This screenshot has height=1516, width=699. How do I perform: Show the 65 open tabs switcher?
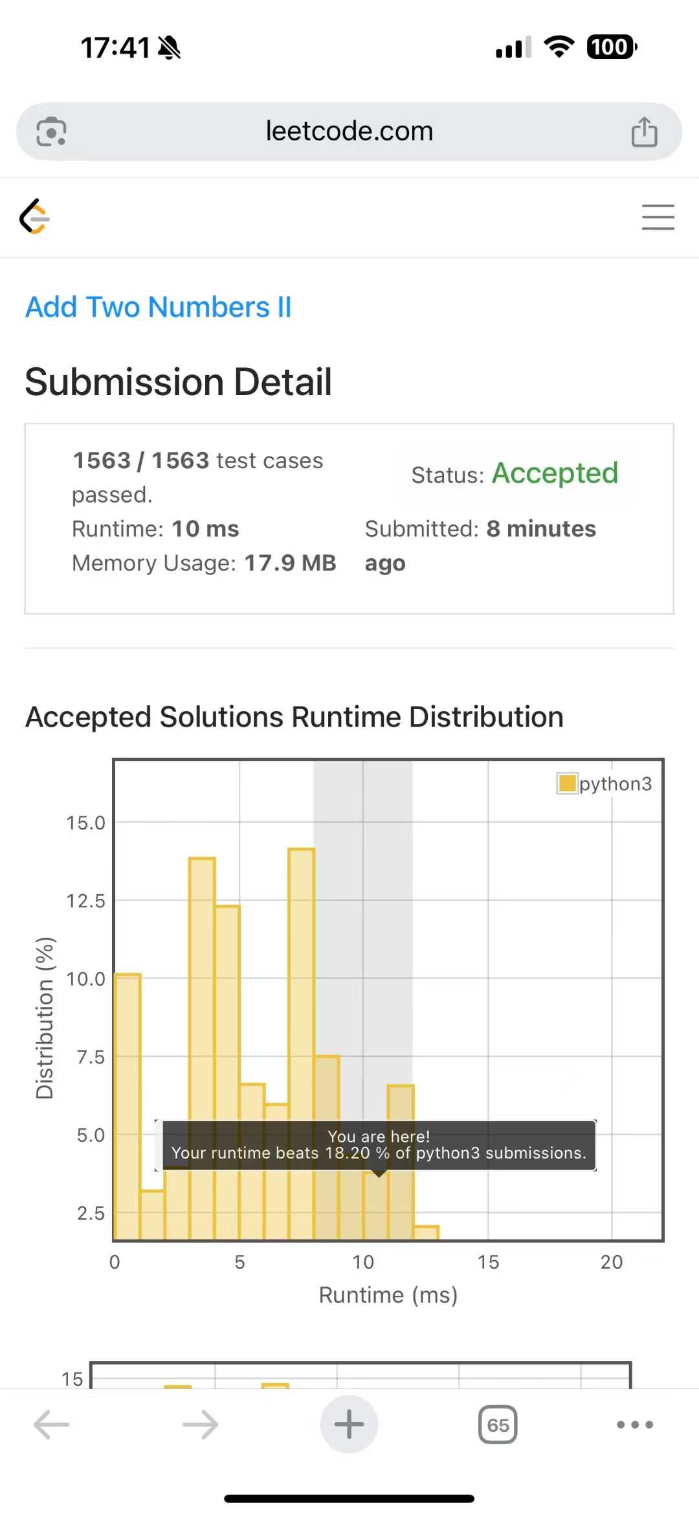click(498, 1425)
